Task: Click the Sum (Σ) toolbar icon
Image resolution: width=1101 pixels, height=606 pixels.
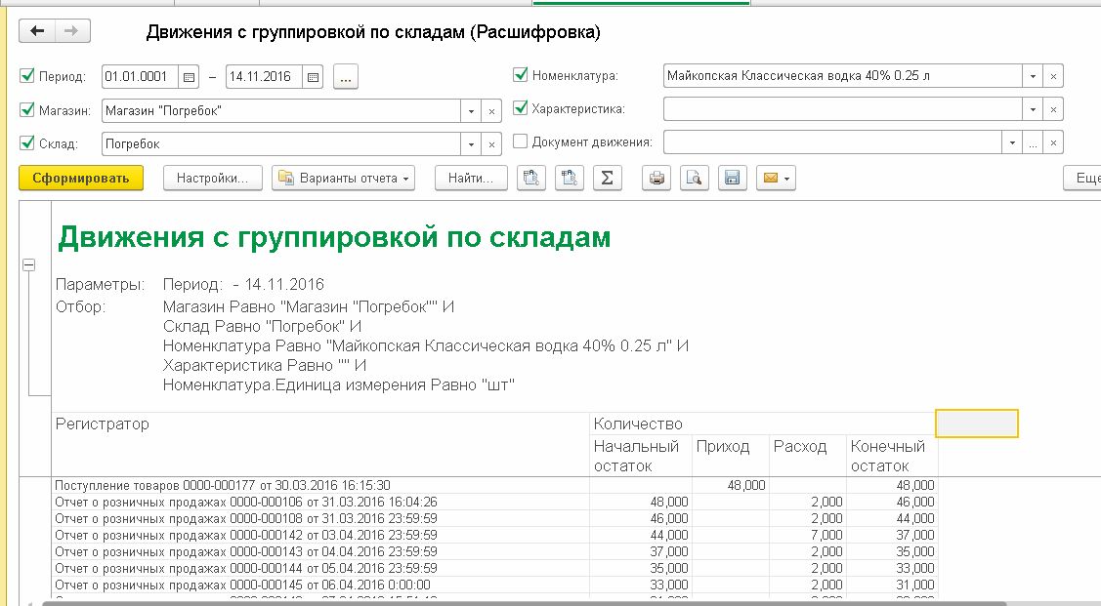Action: tap(607, 178)
